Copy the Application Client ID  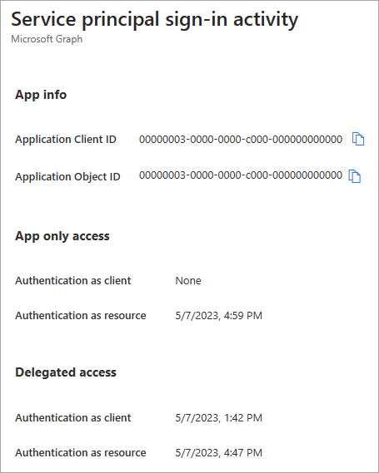click(x=358, y=139)
